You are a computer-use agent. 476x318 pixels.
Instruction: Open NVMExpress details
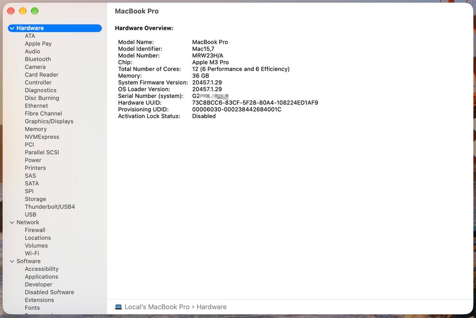(42, 137)
